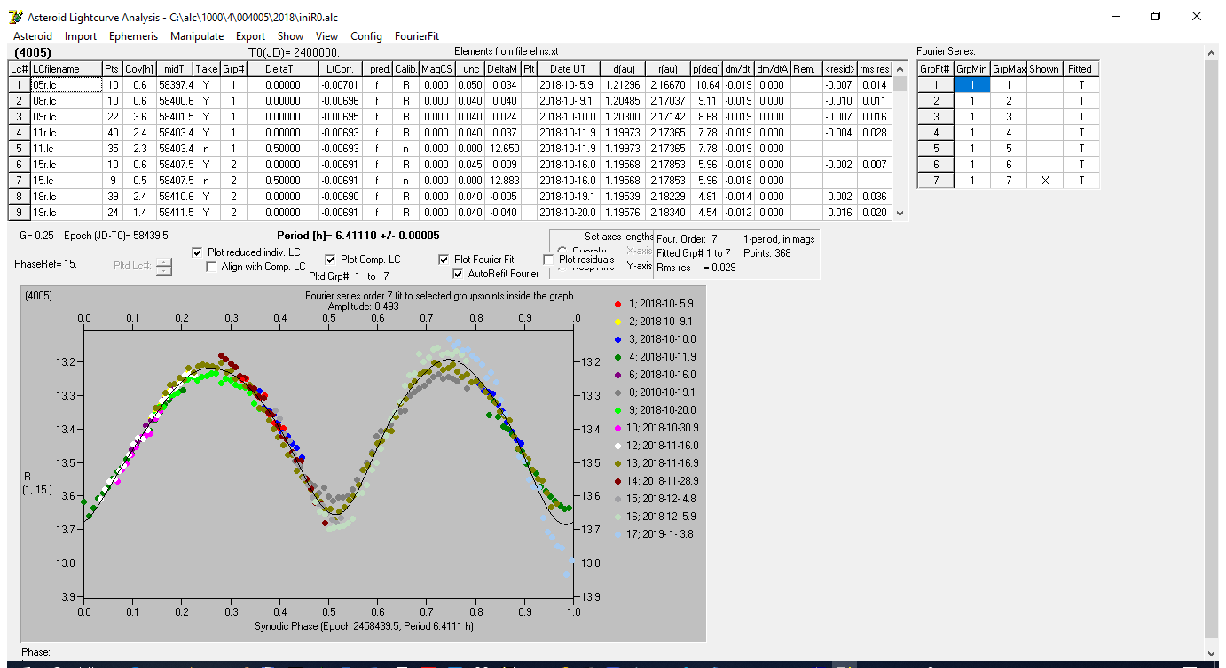Click the 05r.lc filename cell

65,85
